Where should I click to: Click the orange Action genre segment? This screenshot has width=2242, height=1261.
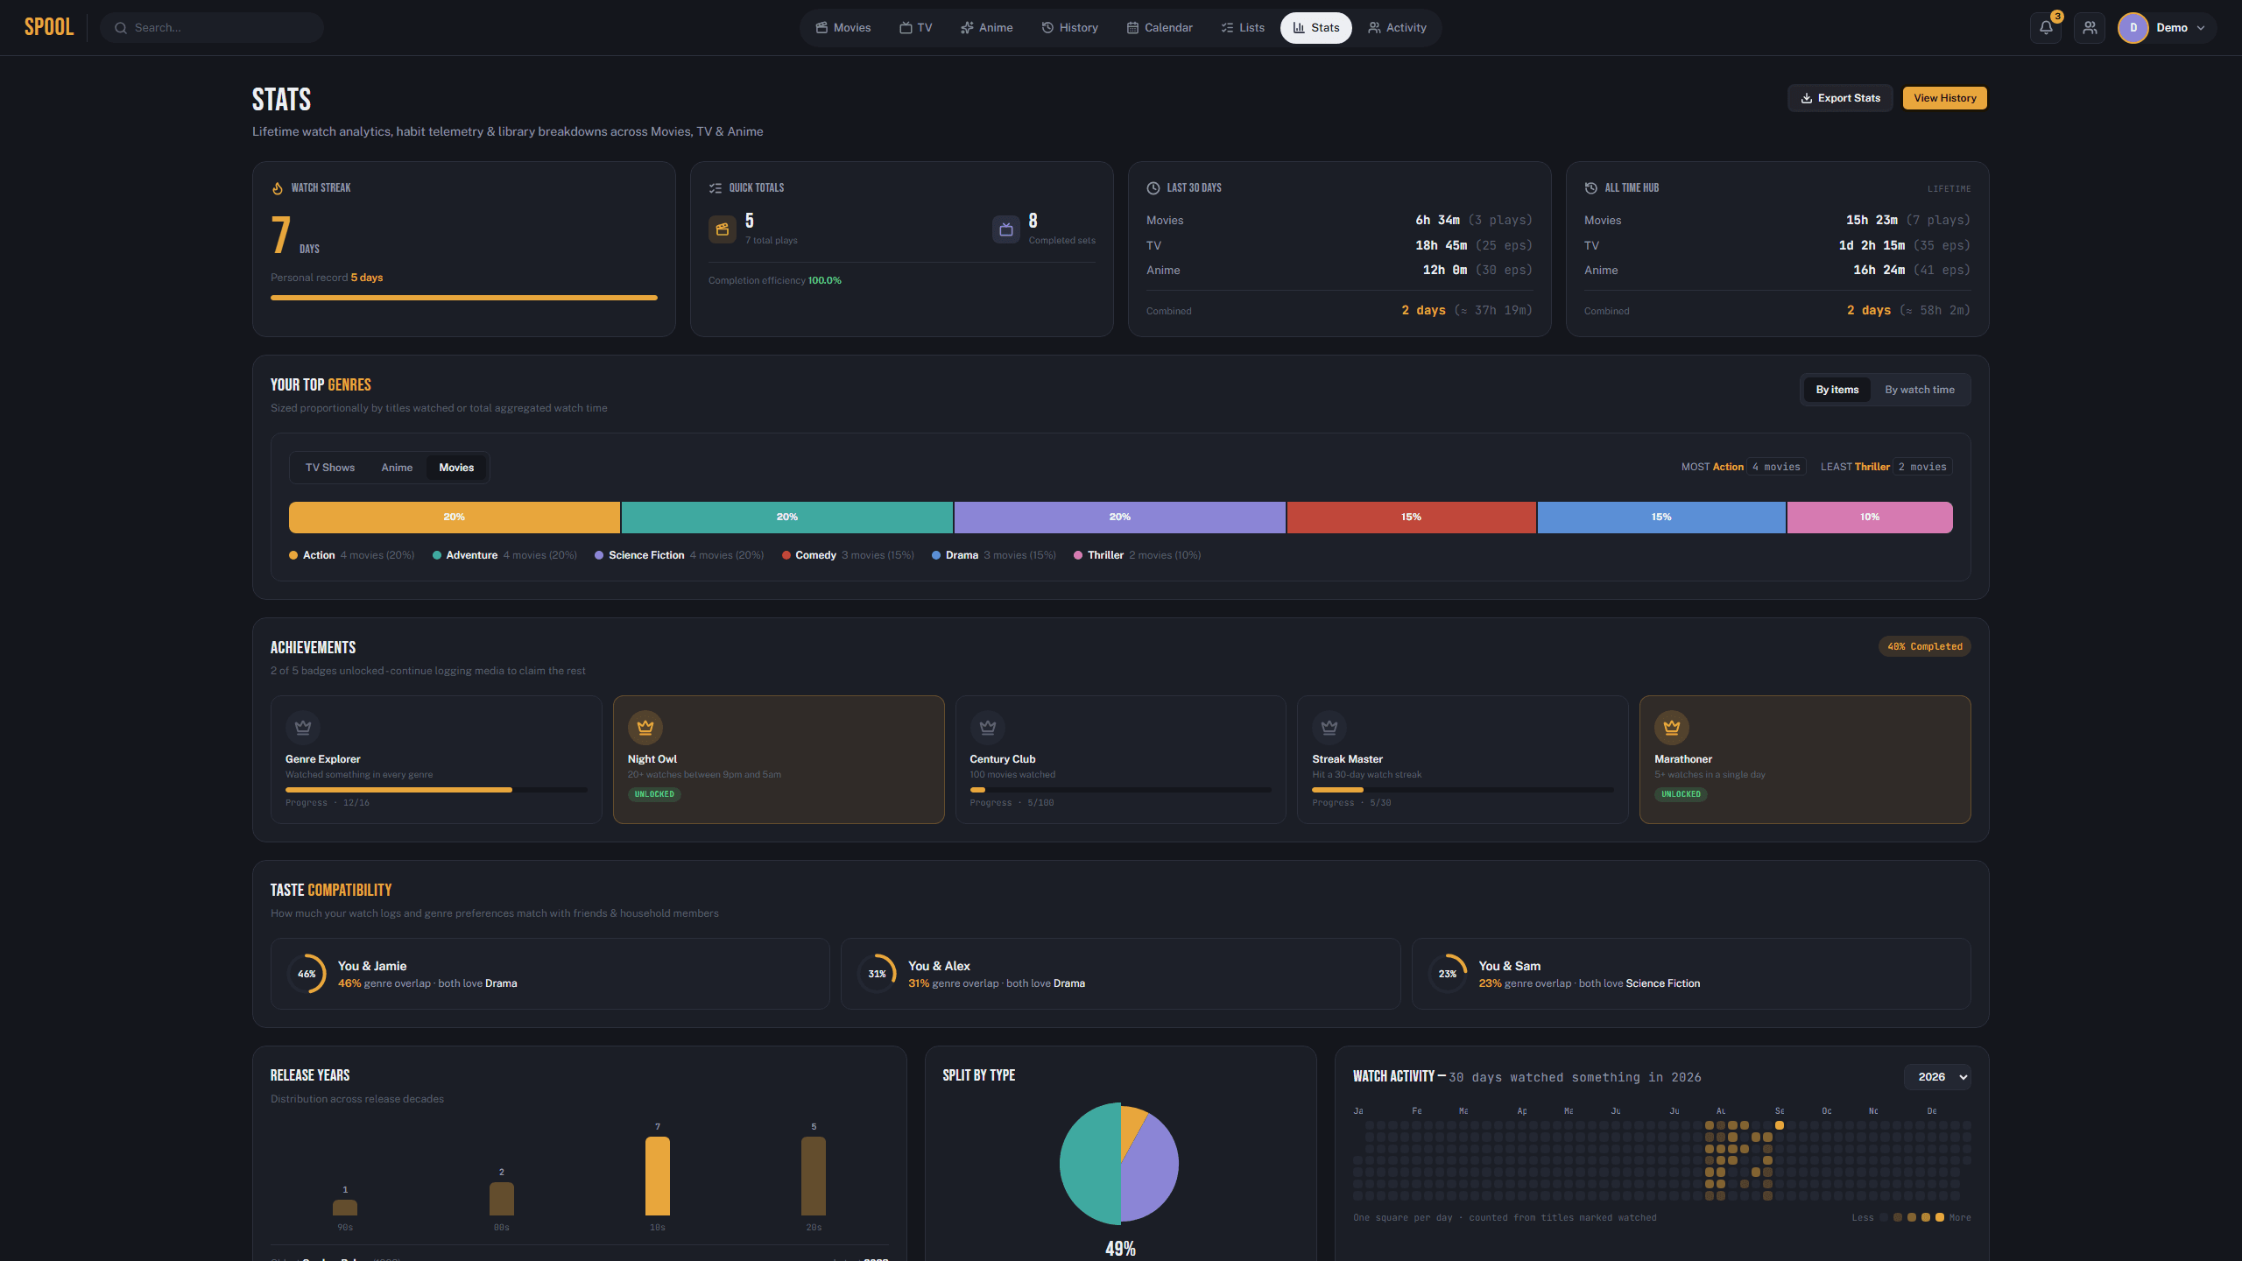(455, 518)
